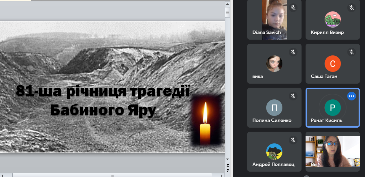Click muted microphone icon on Саша Таган tile
The width and height of the screenshot is (365, 177).
point(352,52)
